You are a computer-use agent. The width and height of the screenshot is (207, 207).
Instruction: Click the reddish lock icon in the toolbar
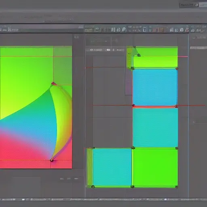tap(187, 30)
